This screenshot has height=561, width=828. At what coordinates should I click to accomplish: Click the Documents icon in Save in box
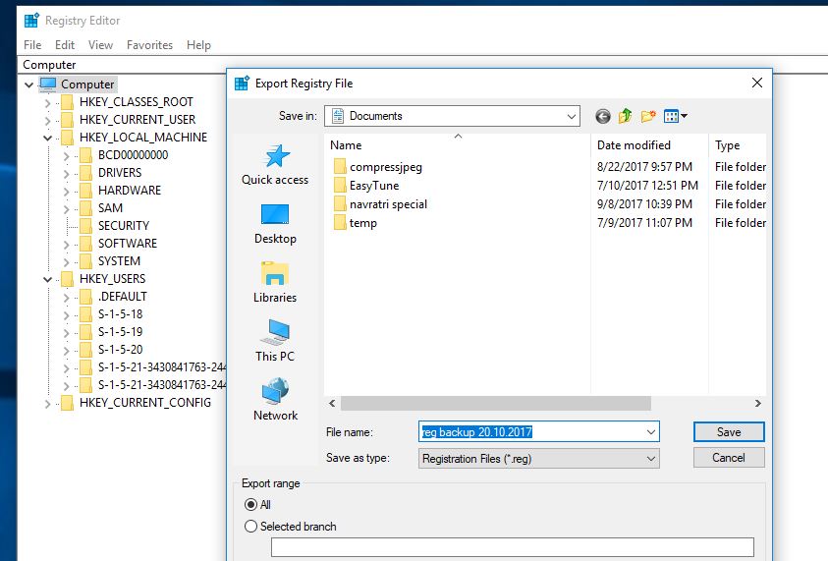pos(338,116)
